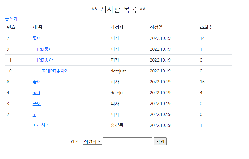Click view count 16 in row 6

point(202,82)
